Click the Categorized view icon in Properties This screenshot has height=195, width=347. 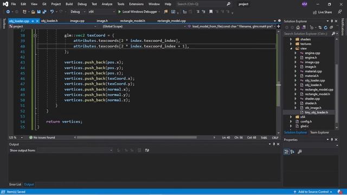click(286, 152)
